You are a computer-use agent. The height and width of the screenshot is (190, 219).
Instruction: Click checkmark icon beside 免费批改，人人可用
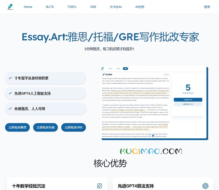coord(10,108)
